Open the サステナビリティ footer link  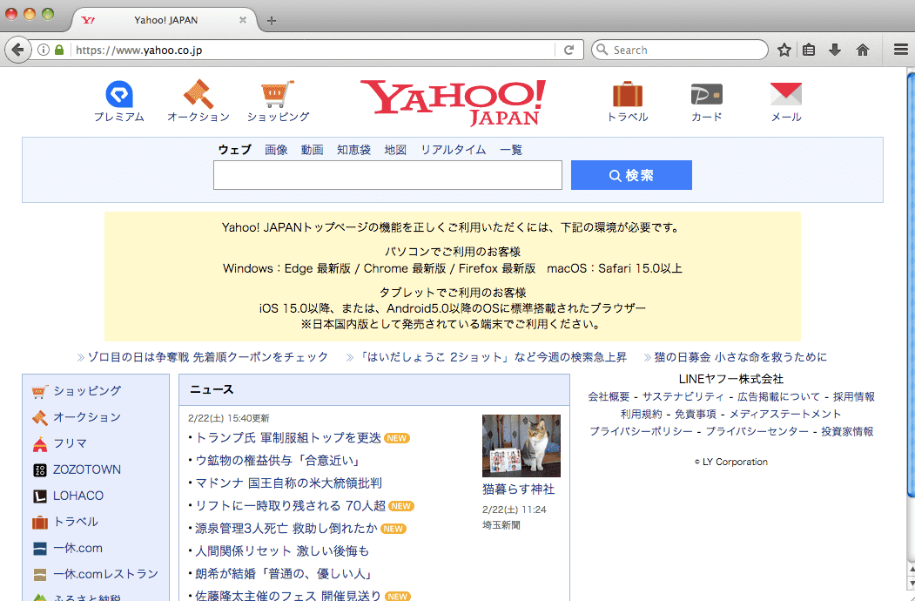tap(683, 396)
